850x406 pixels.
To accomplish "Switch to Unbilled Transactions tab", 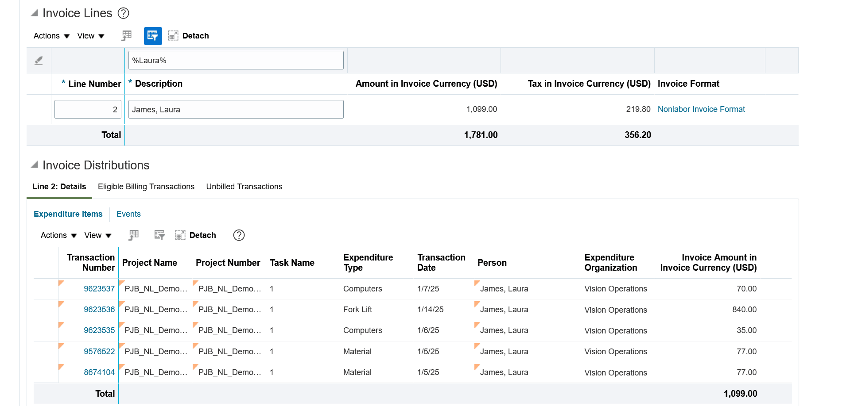I will [244, 187].
